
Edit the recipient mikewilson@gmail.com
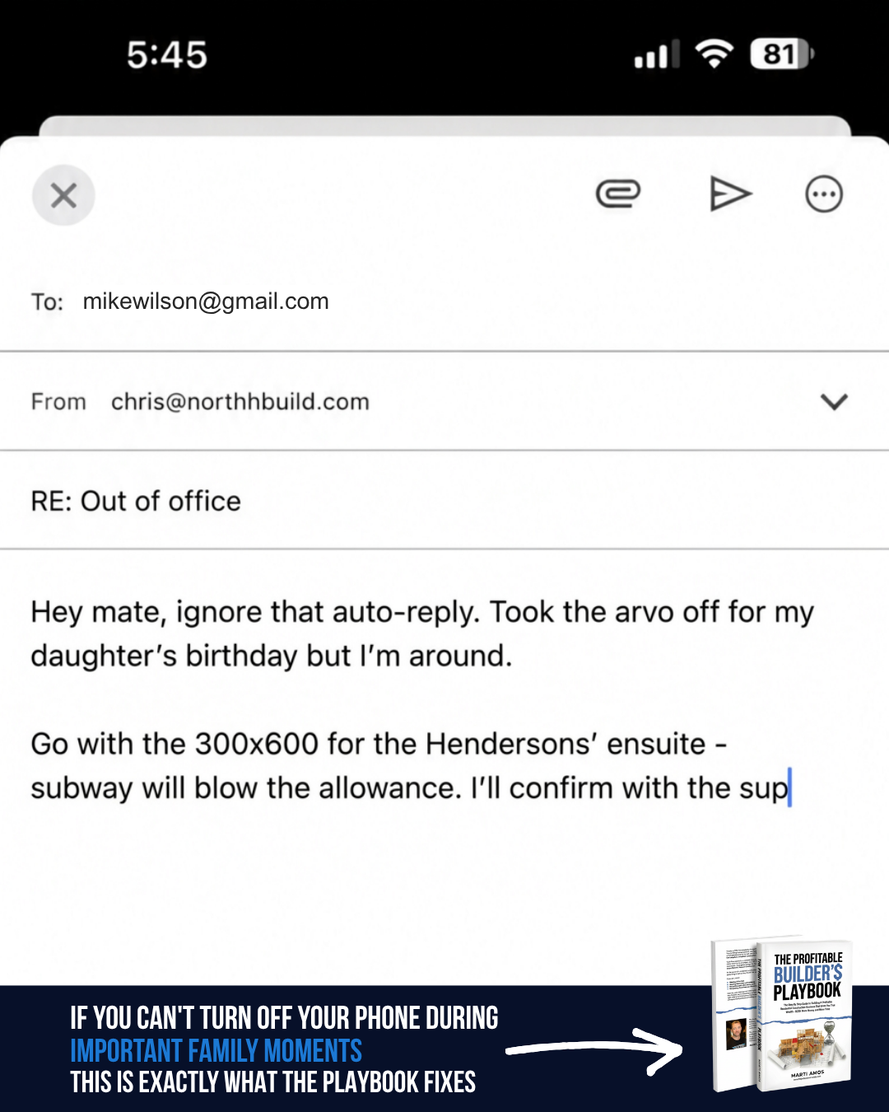[x=206, y=301]
